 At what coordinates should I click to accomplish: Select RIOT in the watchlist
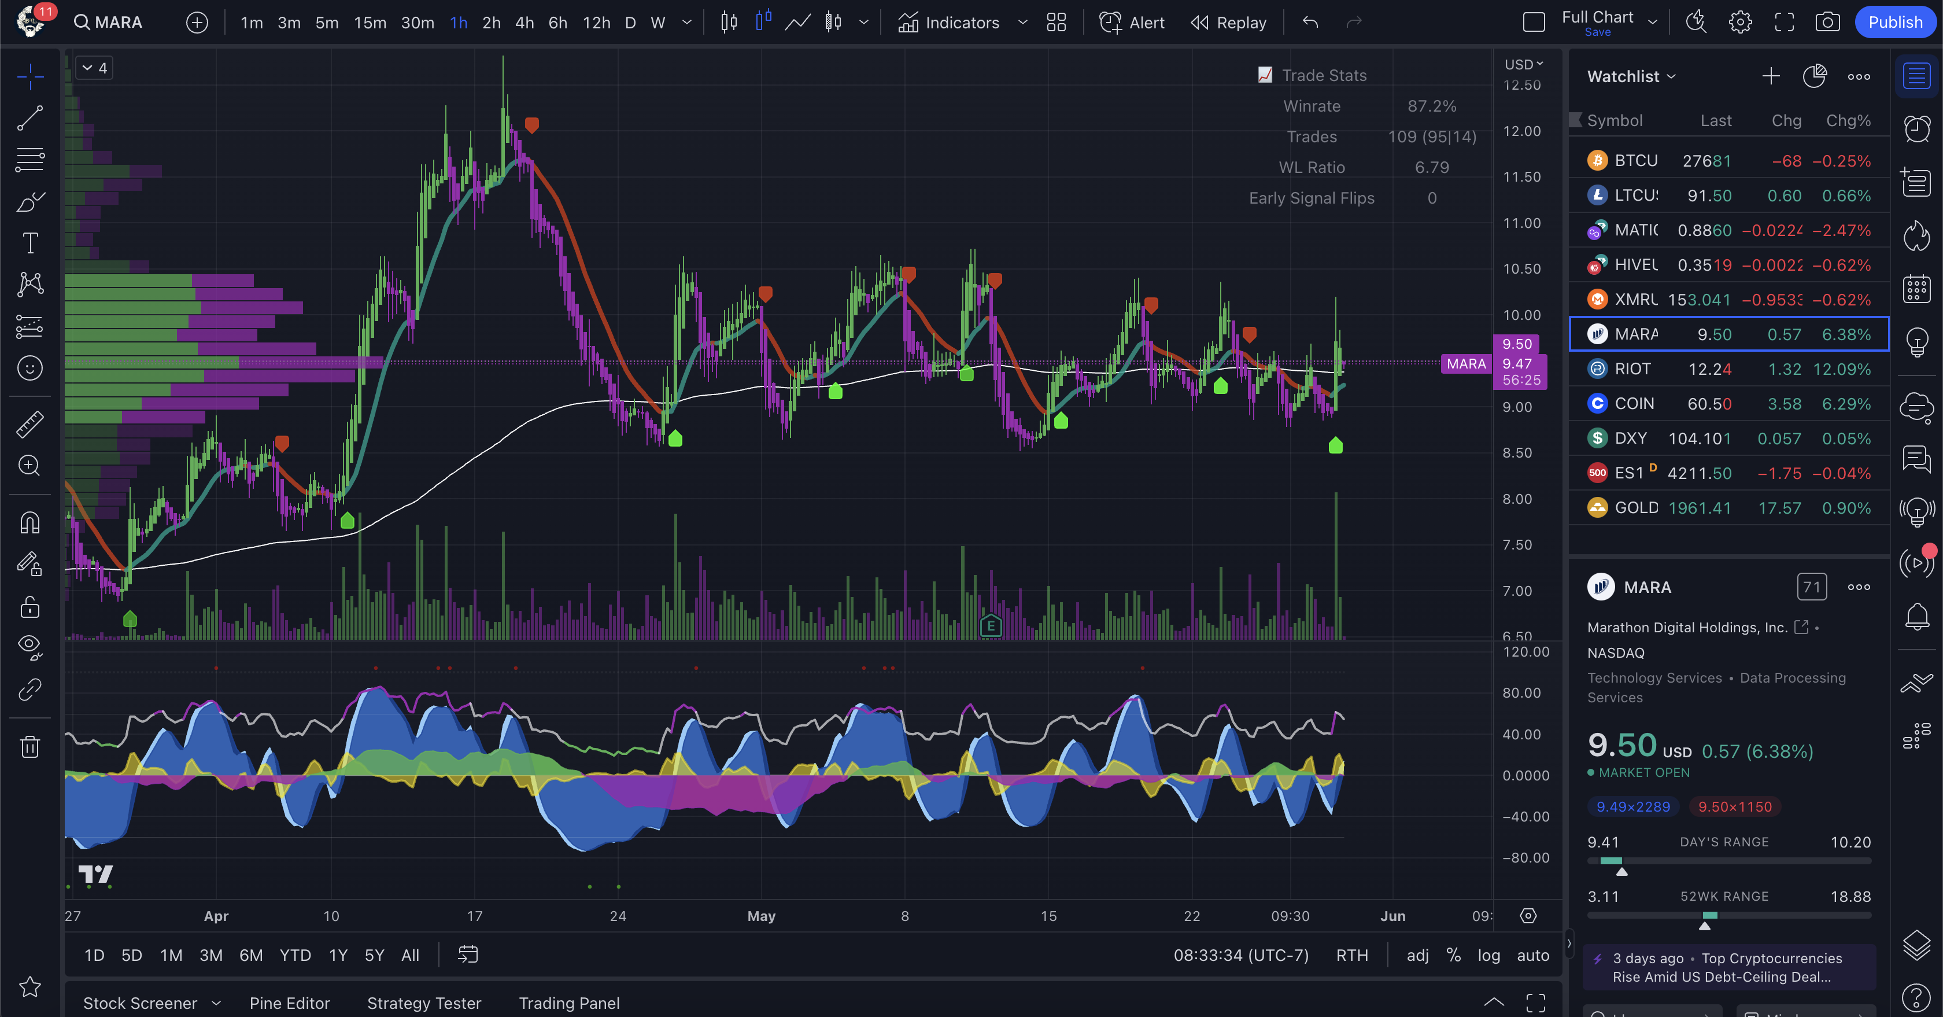tap(1729, 369)
